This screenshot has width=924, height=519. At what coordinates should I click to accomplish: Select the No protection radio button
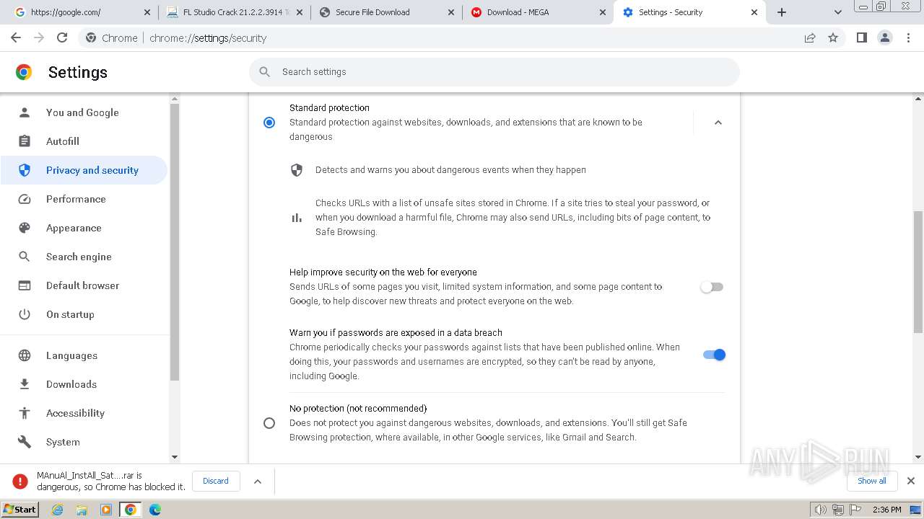[269, 423]
